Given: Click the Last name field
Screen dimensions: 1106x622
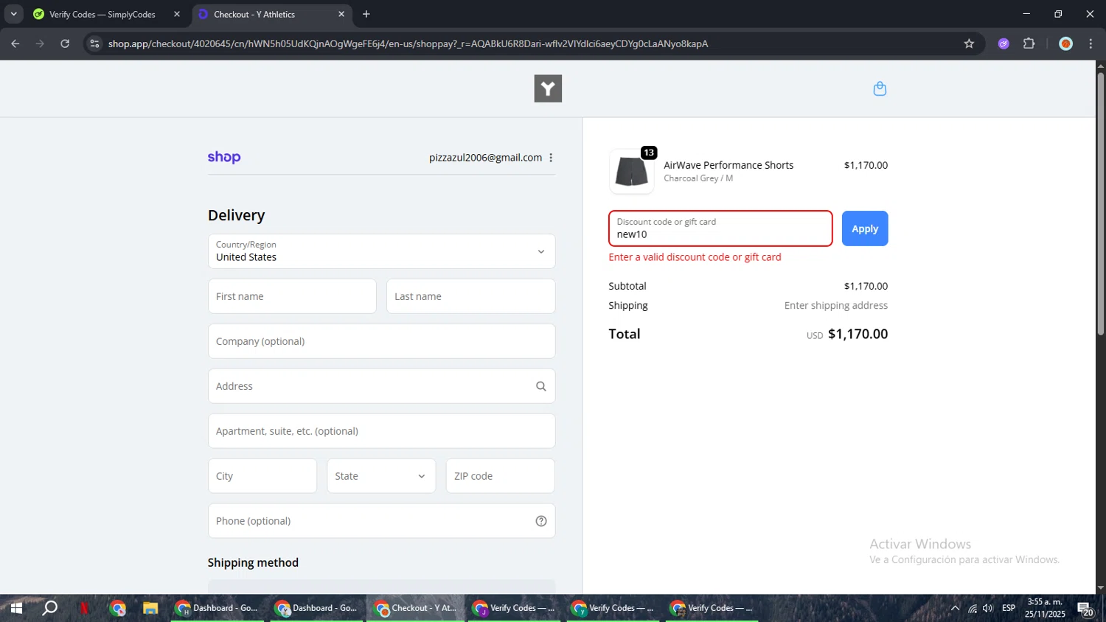Looking at the screenshot, I should [470, 296].
